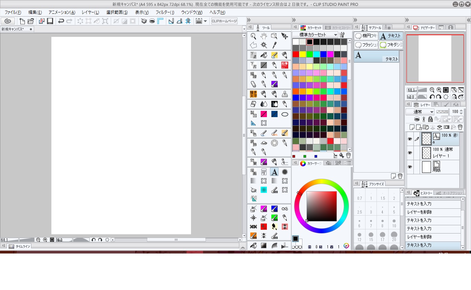Open the フィルター menu
This screenshot has height=290, width=471.
(165, 12)
